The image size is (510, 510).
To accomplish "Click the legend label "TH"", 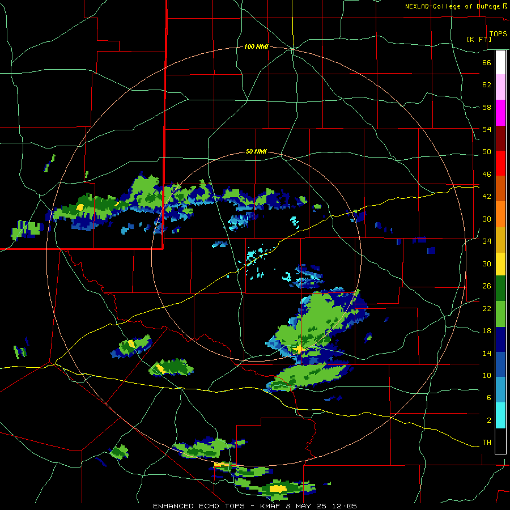I will point(487,443).
